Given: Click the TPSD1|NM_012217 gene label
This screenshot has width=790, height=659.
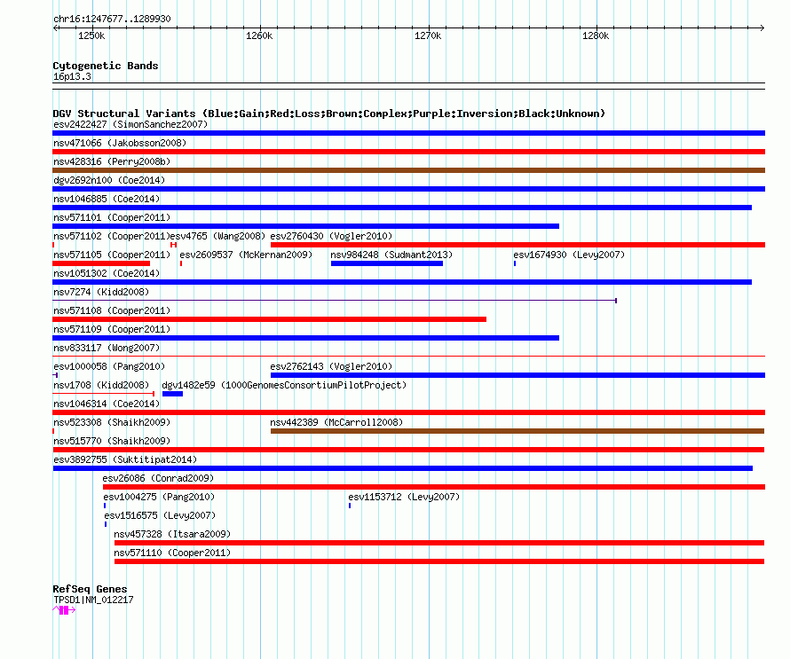Looking at the screenshot, I should tap(93, 600).
